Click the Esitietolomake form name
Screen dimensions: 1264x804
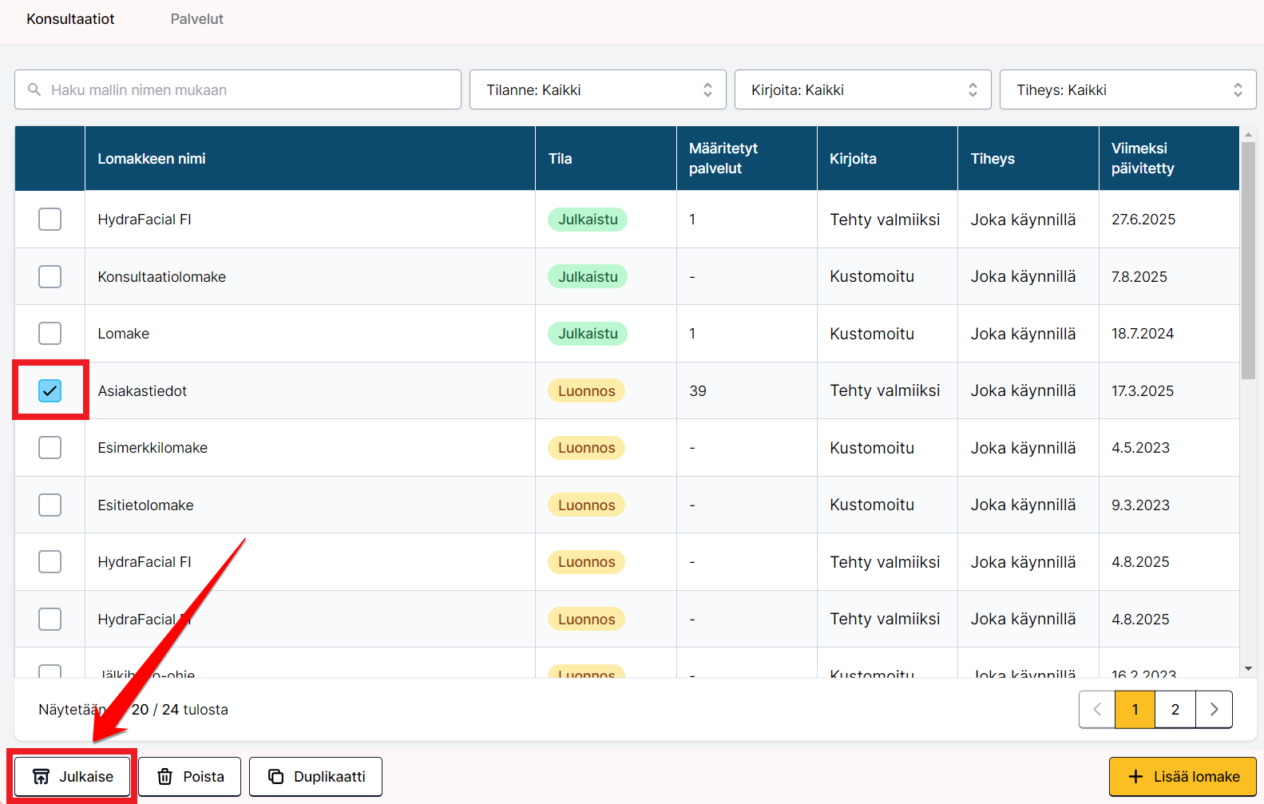pos(145,505)
